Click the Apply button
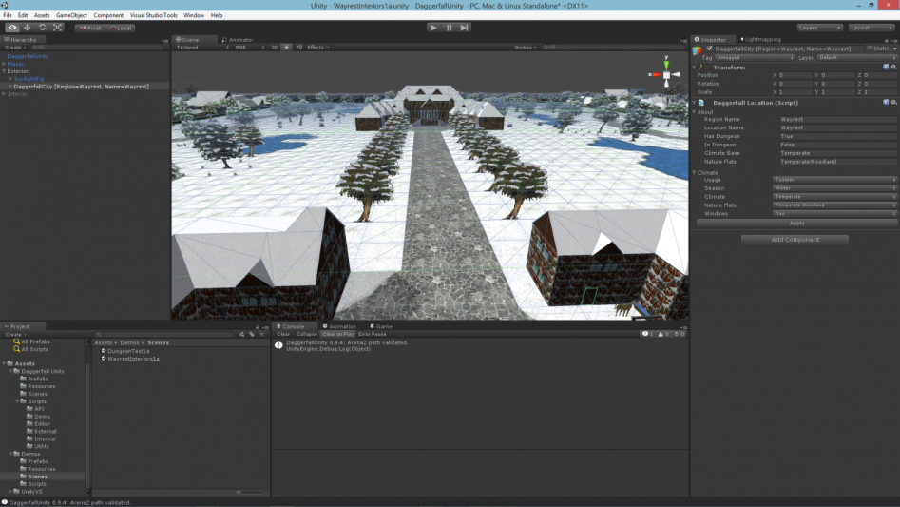The width and height of the screenshot is (900, 507). (796, 223)
